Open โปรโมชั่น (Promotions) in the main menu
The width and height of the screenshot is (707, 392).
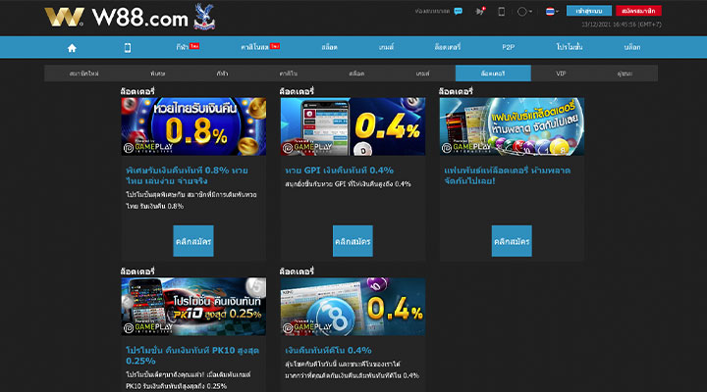[569, 47]
